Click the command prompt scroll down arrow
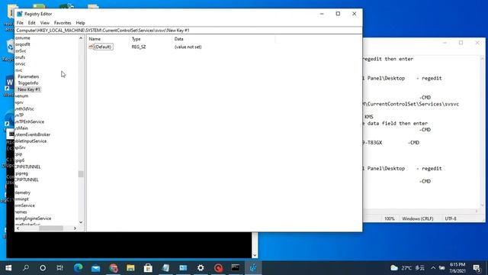Viewport: 488px width, 275px height. click(255, 255)
